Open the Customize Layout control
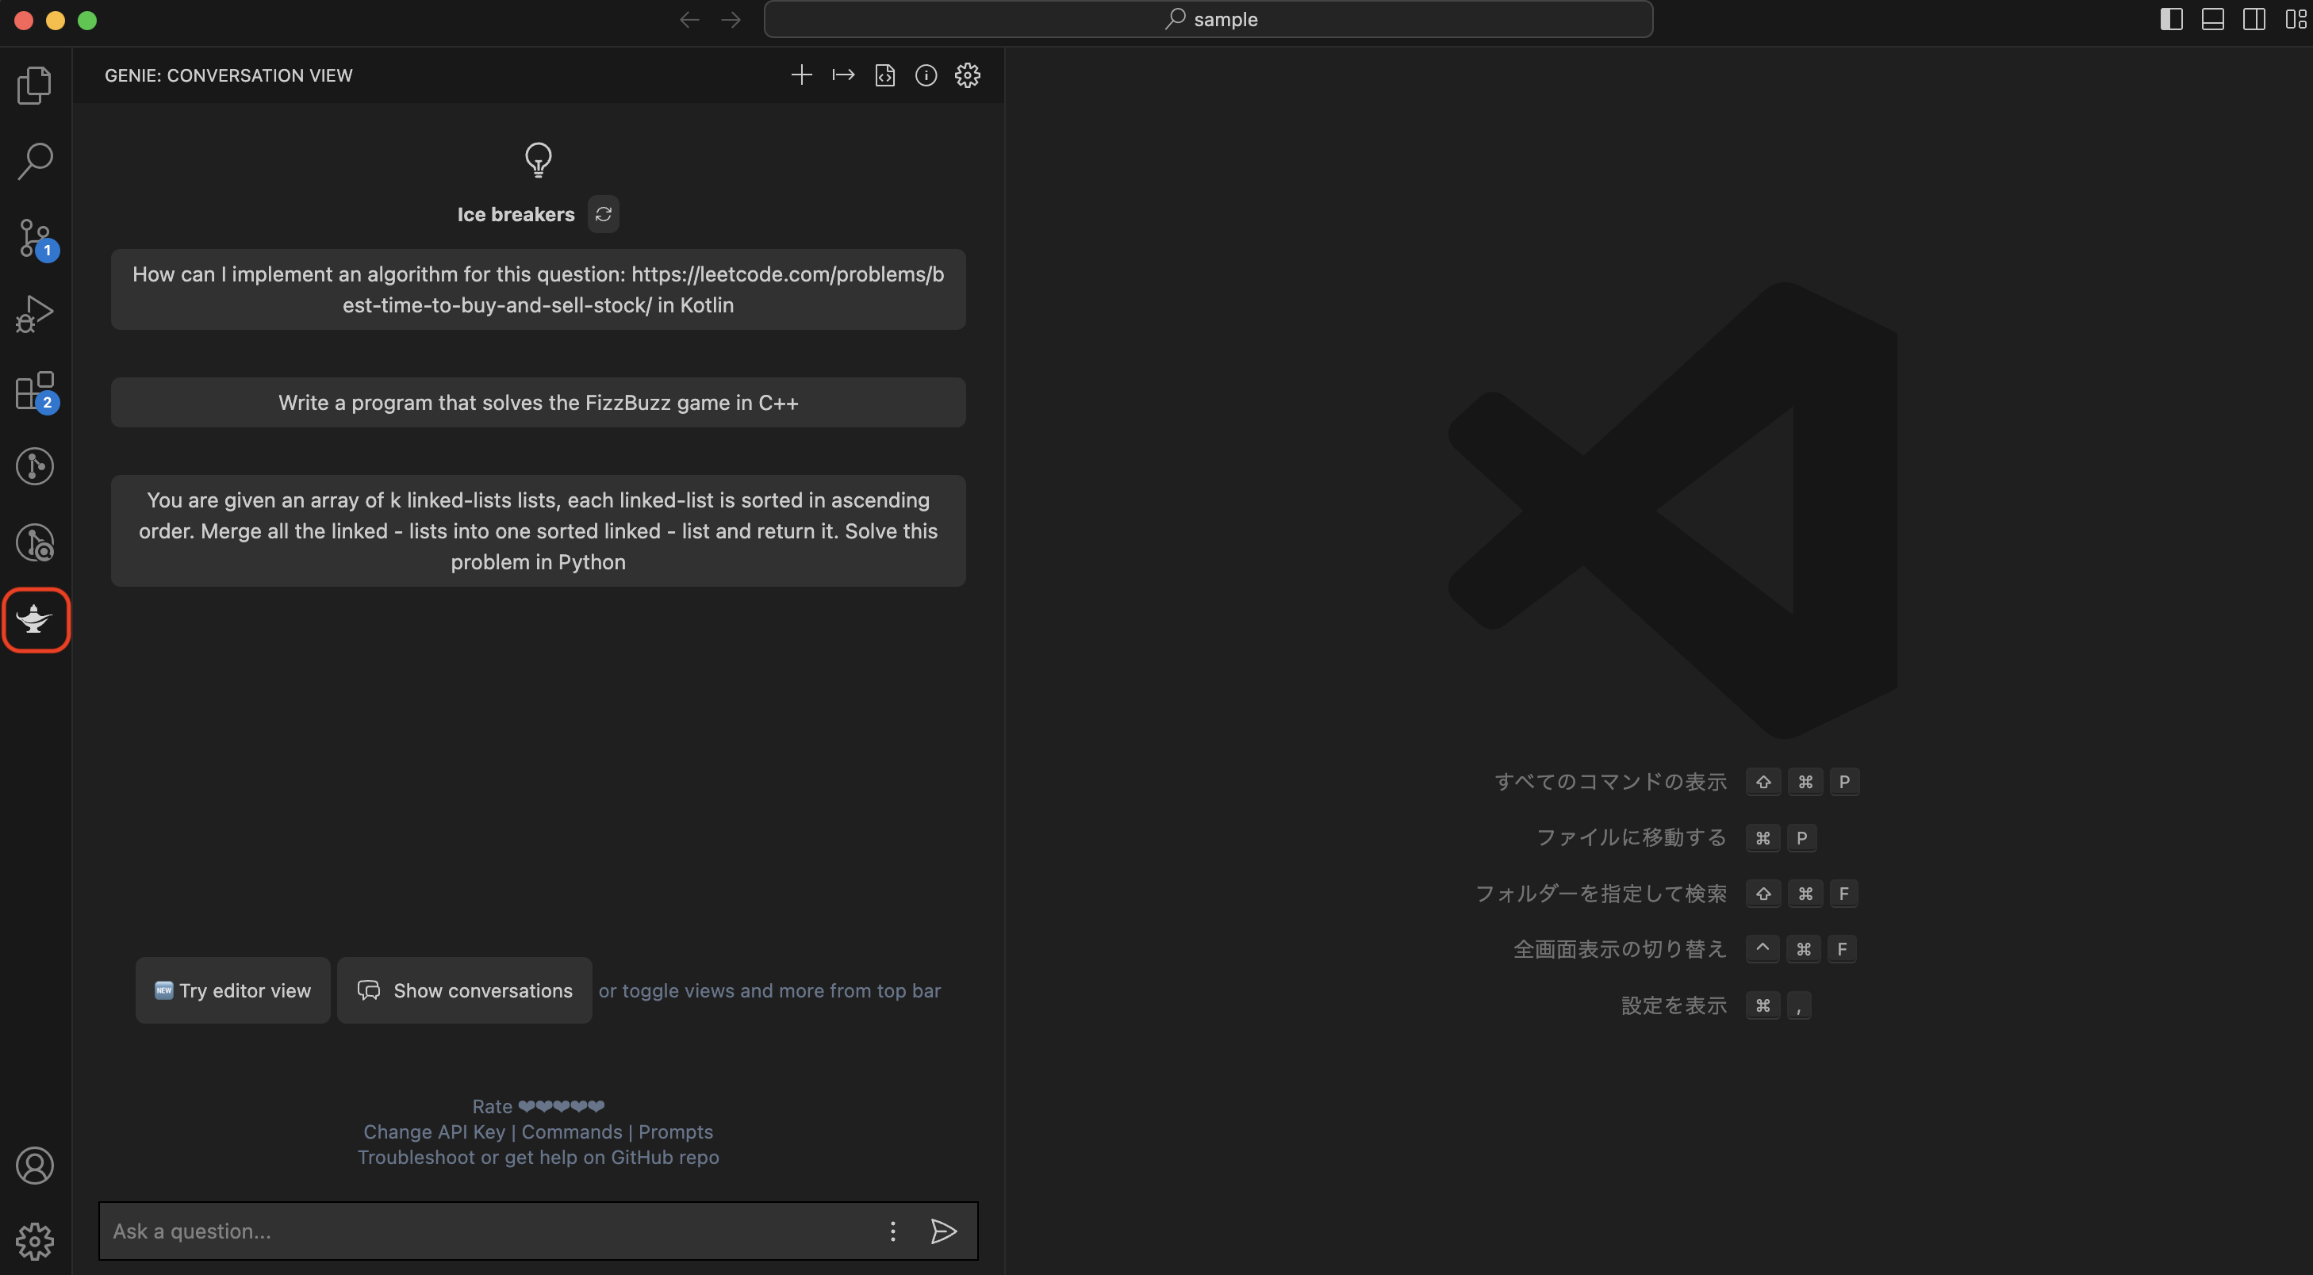This screenshot has height=1275, width=2313. pos(2296,19)
